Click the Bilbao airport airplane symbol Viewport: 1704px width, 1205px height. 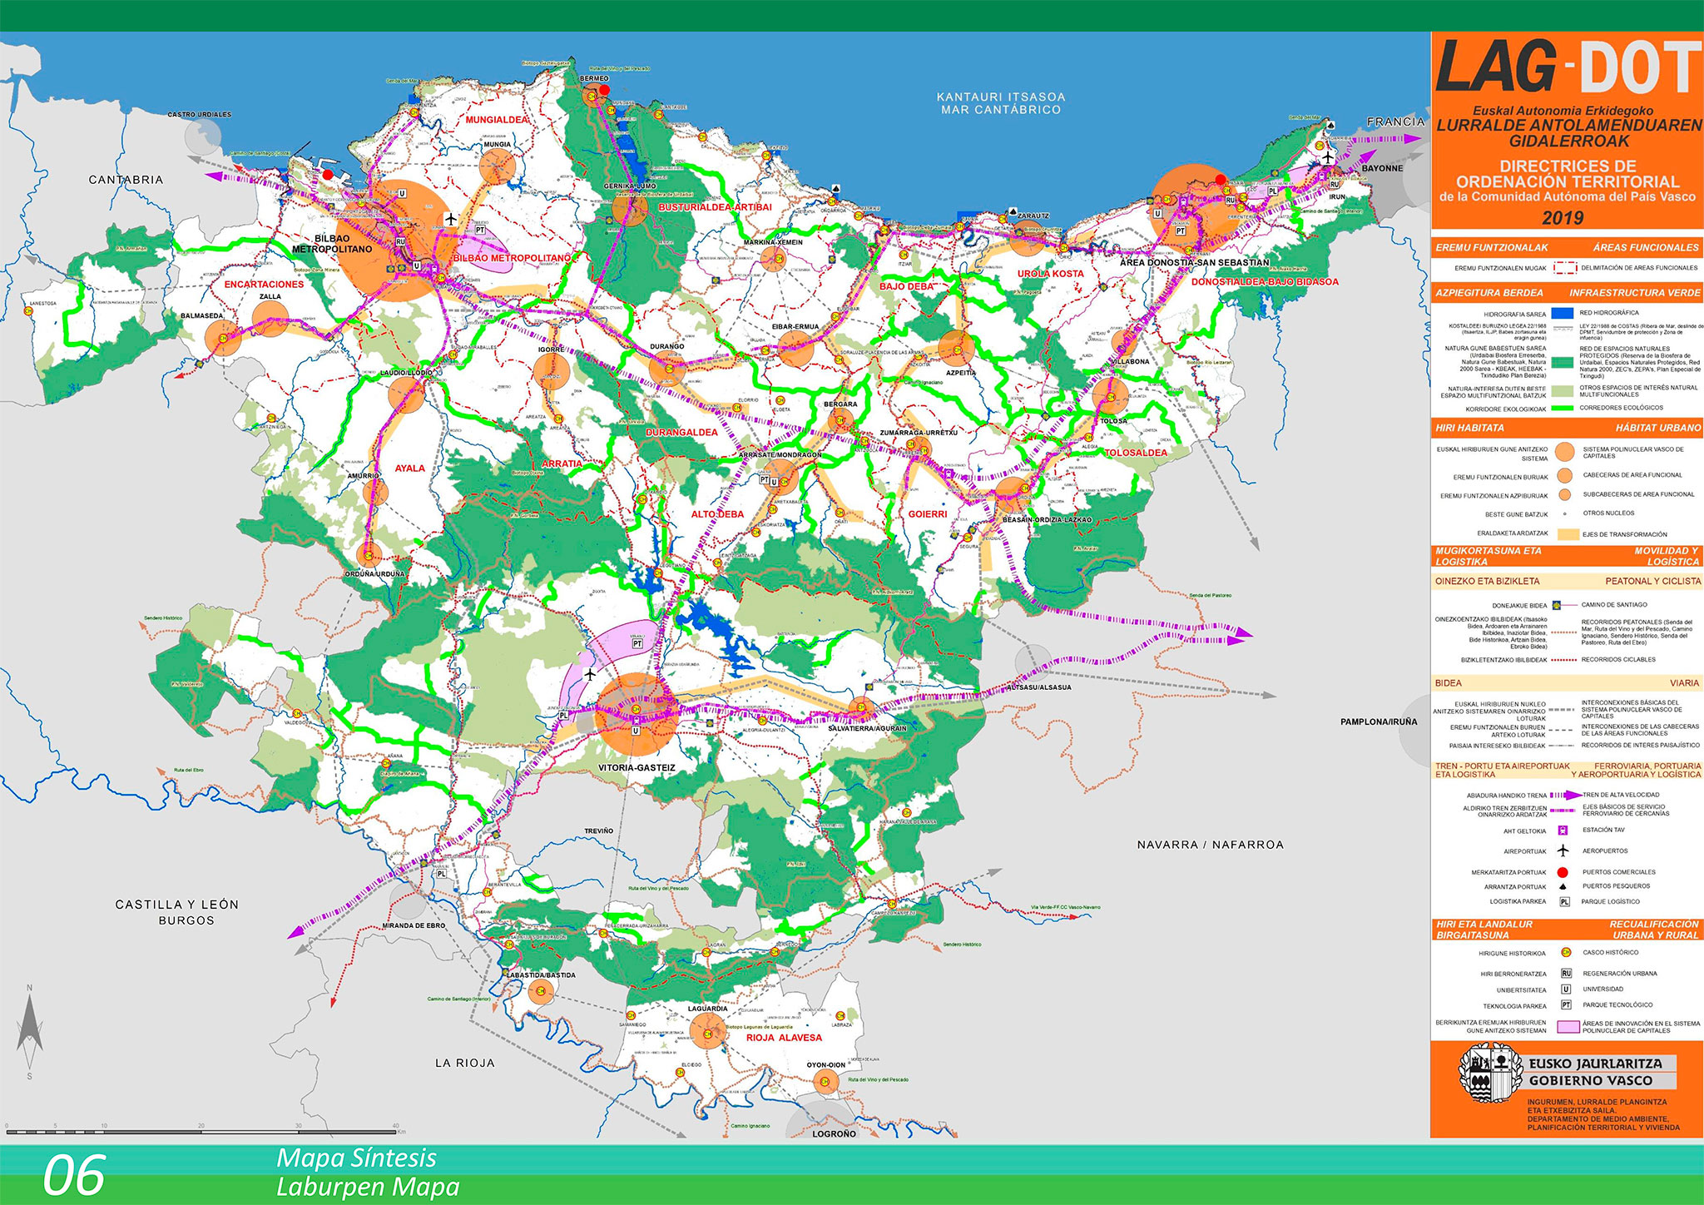tap(451, 219)
